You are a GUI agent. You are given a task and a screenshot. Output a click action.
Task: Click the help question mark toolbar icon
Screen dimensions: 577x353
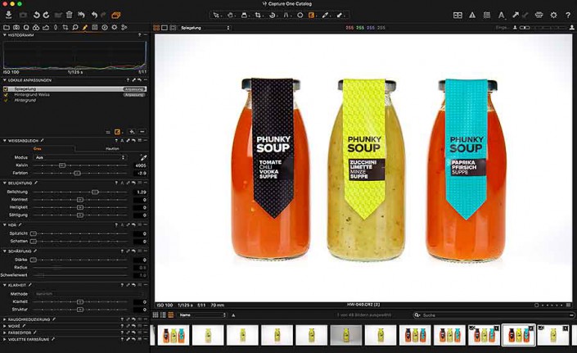coord(568,15)
